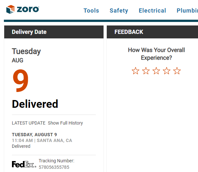This screenshot has width=198, height=172.
Task: Open the Safety category menu
Action: pyautogui.click(x=119, y=11)
